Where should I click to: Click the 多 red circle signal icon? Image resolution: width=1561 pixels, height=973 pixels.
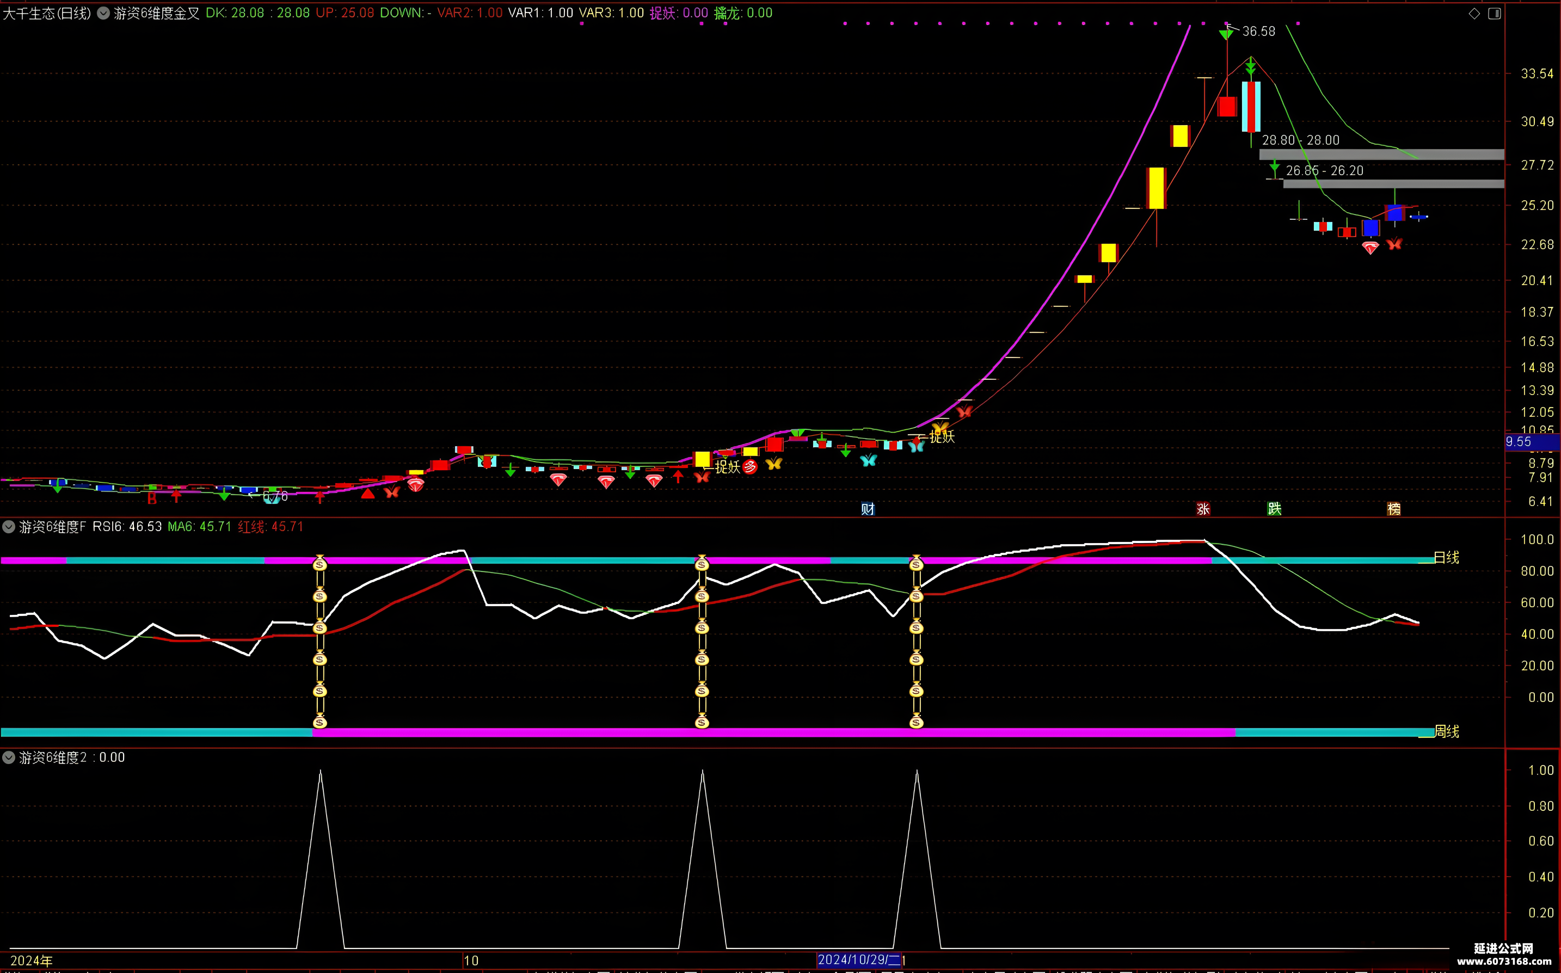[x=749, y=466]
